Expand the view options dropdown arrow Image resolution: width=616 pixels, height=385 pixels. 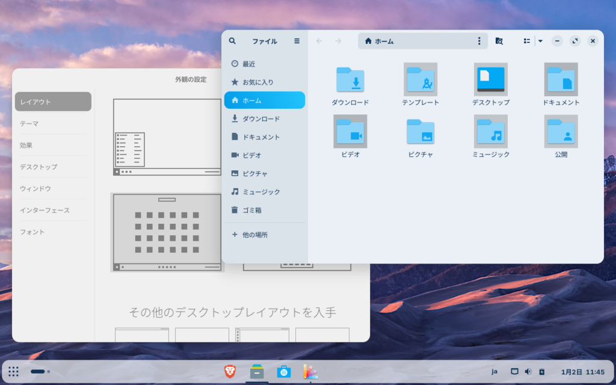540,41
